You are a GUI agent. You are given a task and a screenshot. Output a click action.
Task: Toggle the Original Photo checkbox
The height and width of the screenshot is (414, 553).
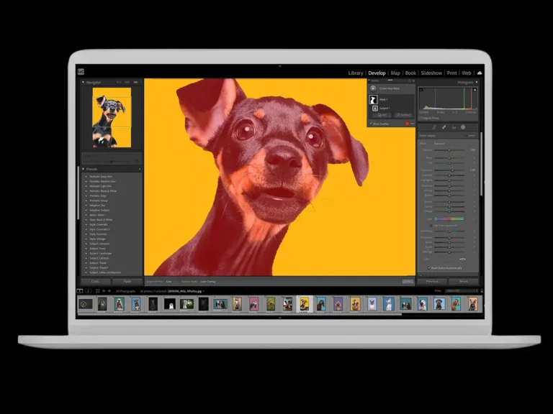[x=421, y=118]
